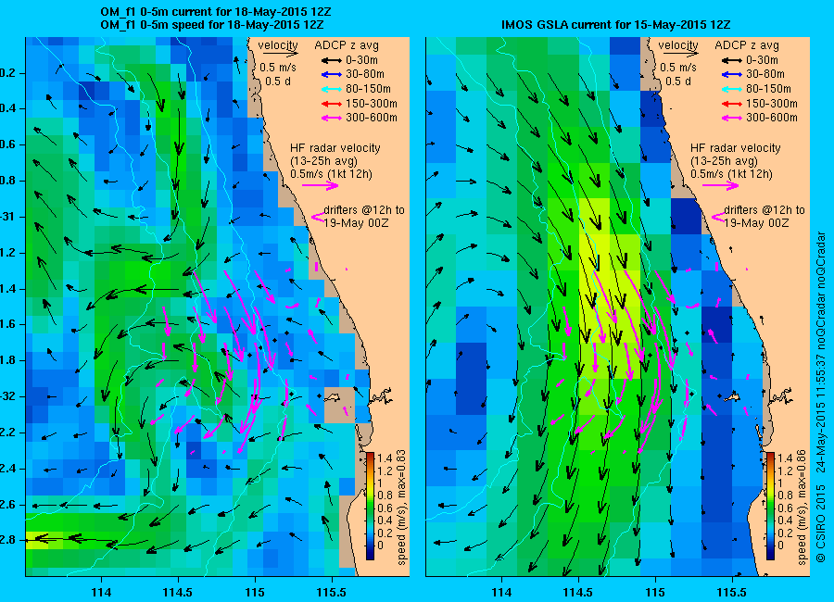834x602 pixels.
Task: Click the 'IMOS GSLA current for 15-May-2015 12Z' title
Action: (x=616, y=25)
